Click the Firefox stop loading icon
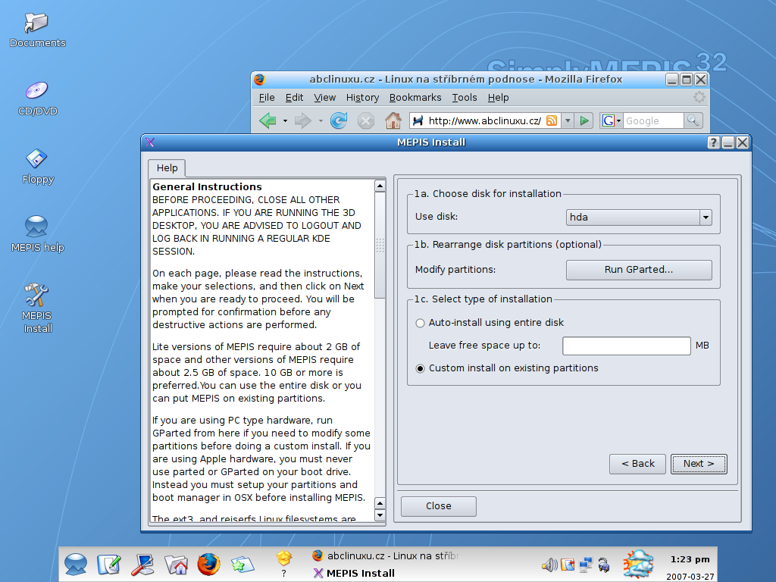Viewport: 776px width, 582px height. click(366, 120)
